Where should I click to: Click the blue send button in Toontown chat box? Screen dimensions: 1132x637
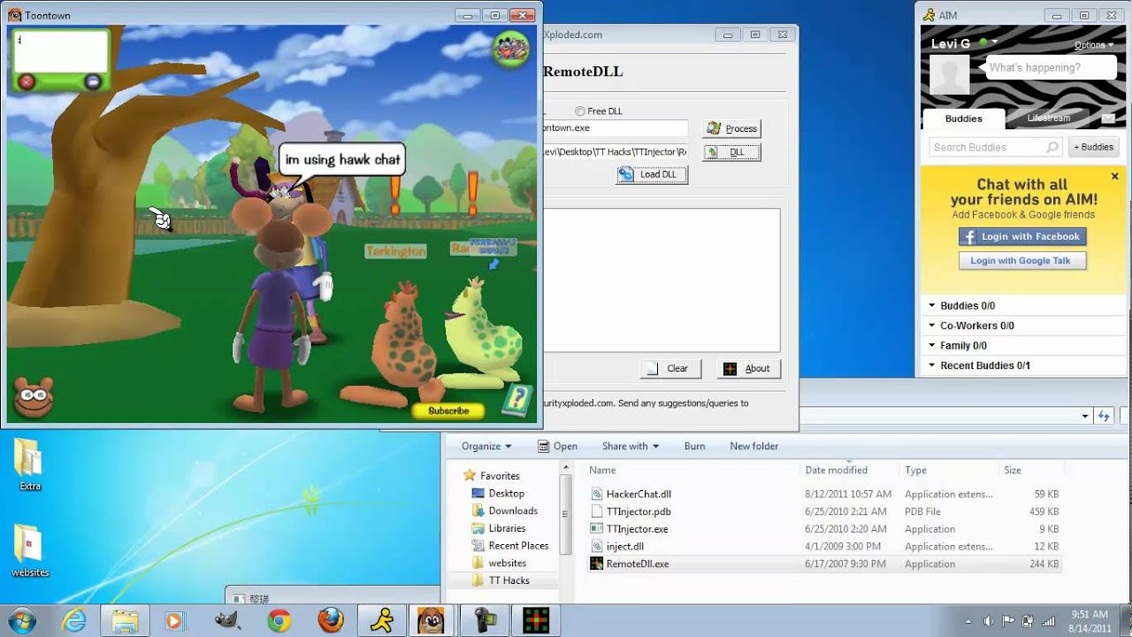93,81
